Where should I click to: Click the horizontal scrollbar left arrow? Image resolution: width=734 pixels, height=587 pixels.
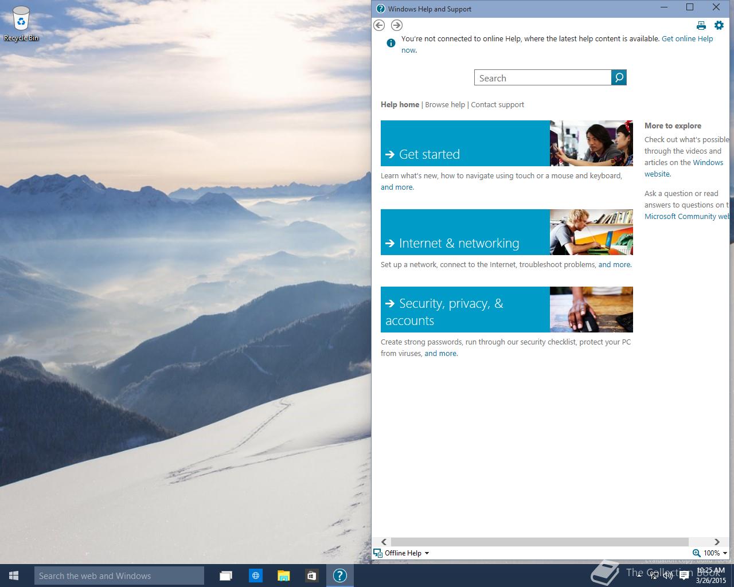384,542
